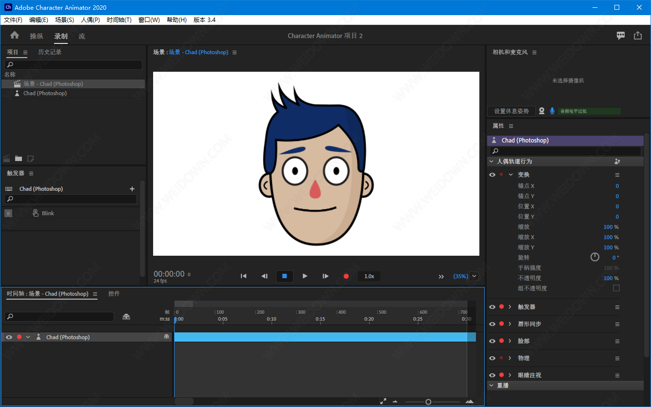
Task: Open the camera and microphone panel menu
Action: pyautogui.click(x=534, y=52)
